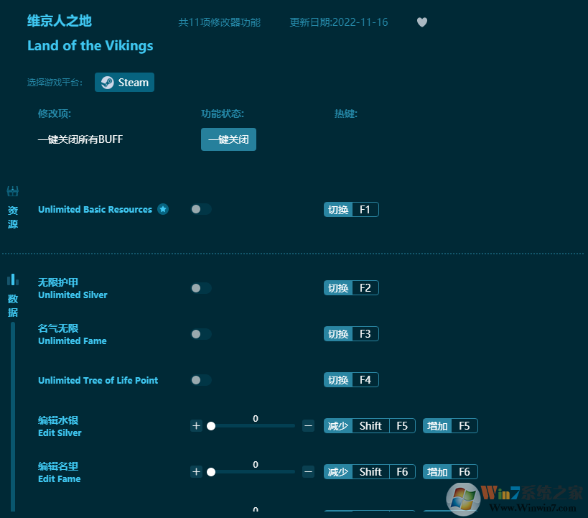Viewport: 588px width, 518px height.
Task: Click plus button on Edit Fame row
Action: [196, 472]
